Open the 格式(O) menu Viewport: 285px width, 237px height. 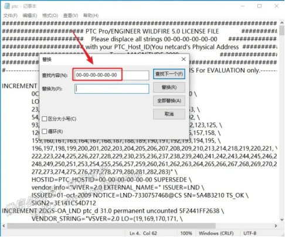click(x=50, y=15)
